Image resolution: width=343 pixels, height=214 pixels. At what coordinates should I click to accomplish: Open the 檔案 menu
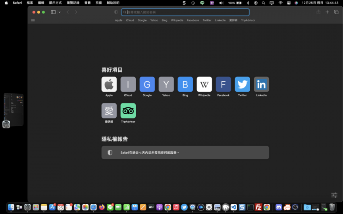coord(30,3)
